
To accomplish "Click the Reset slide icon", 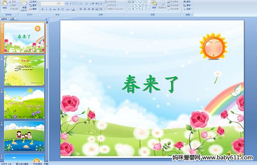I will (x=31, y=5).
